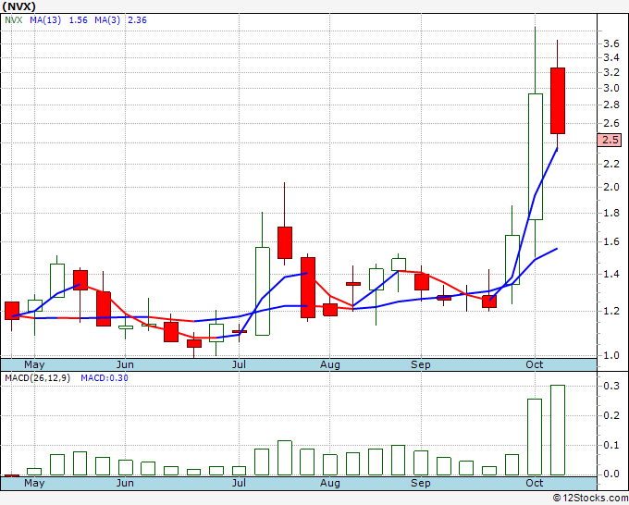
Task: Click the Aug label on price chart axis
Action: (x=330, y=364)
